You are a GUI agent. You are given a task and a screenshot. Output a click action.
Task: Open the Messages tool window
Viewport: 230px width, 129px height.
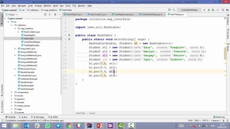[x=38, y=117]
